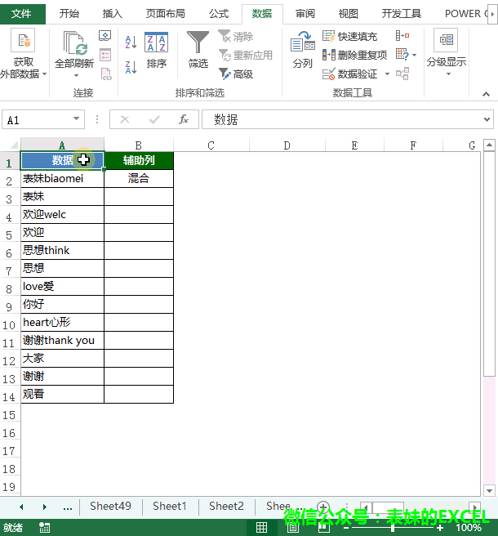This screenshot has width=498, height=536.
Task: Launch the 分列 text-to-columns tool
Action: coord(303,50)
